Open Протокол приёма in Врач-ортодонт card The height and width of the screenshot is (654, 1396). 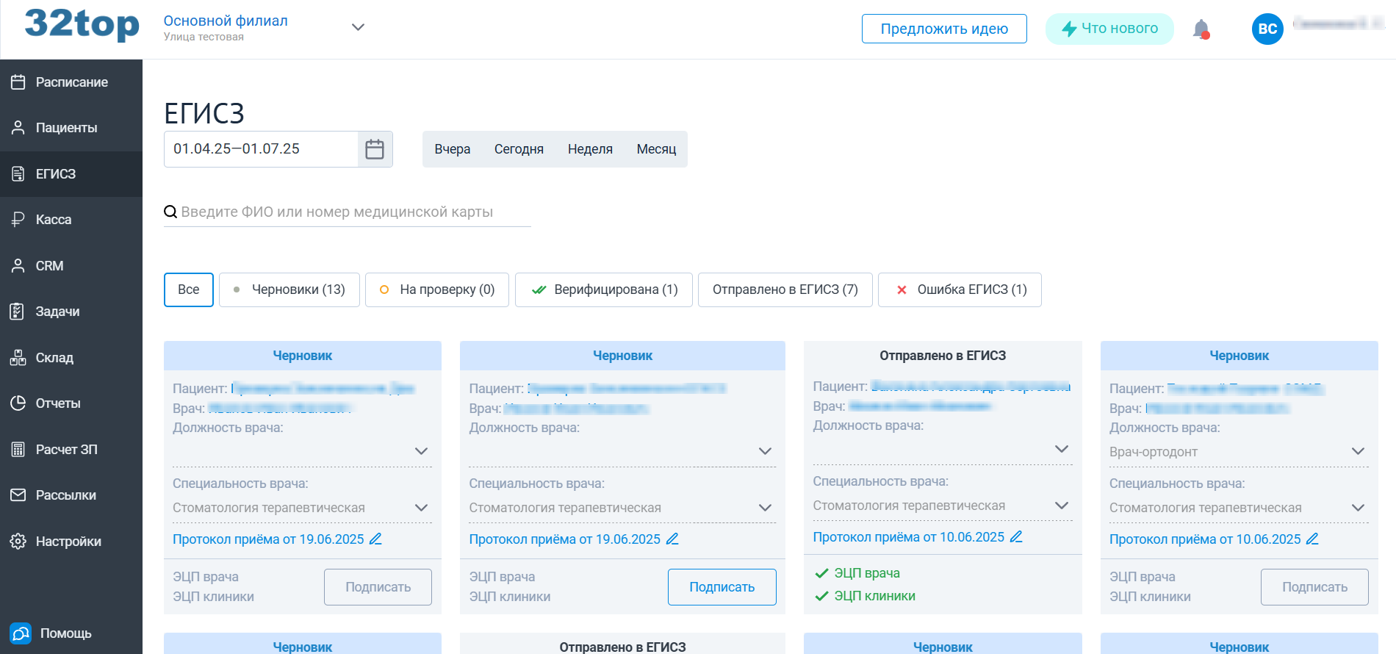pos(1205,539)
